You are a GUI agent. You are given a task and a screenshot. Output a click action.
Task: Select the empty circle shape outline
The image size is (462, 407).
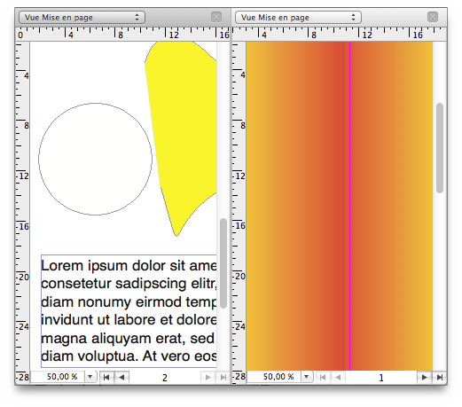coord(95,159)
